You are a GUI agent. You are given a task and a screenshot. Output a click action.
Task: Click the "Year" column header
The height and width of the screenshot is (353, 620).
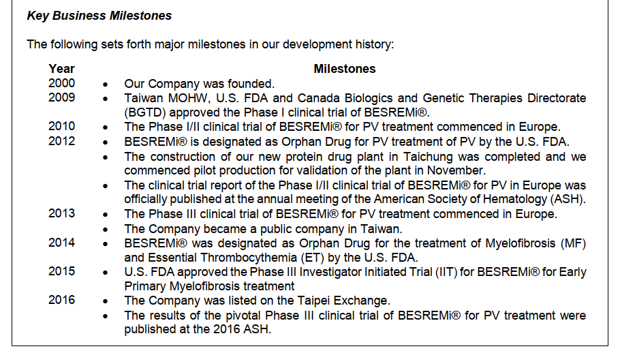pos(61,69)
